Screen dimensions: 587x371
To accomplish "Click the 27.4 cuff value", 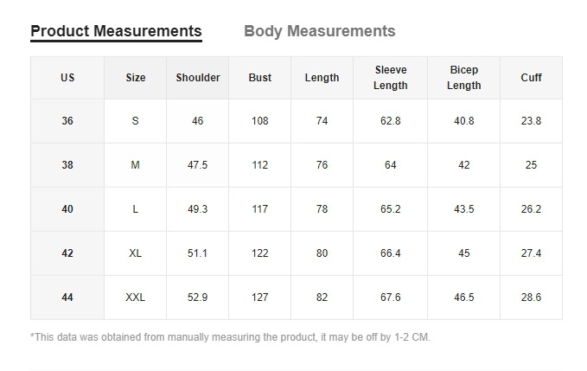I will click(x=531, y=253).
